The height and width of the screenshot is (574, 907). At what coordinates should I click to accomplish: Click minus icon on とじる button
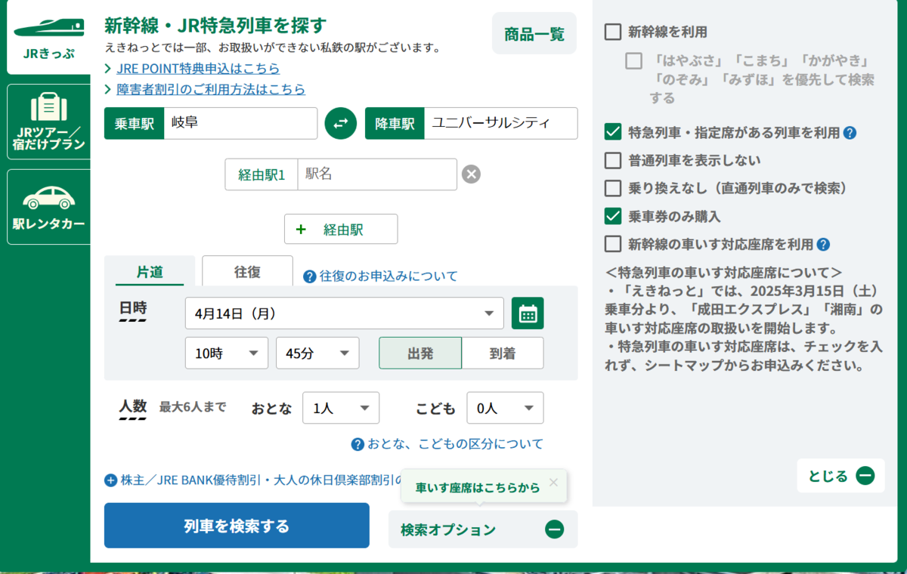(x=865, y=476)
